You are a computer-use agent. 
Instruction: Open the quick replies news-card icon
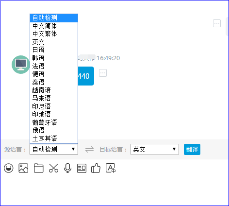tap(82, 169)
